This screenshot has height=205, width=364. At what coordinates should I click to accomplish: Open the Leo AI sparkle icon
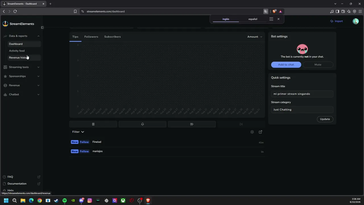pos(349,11)
